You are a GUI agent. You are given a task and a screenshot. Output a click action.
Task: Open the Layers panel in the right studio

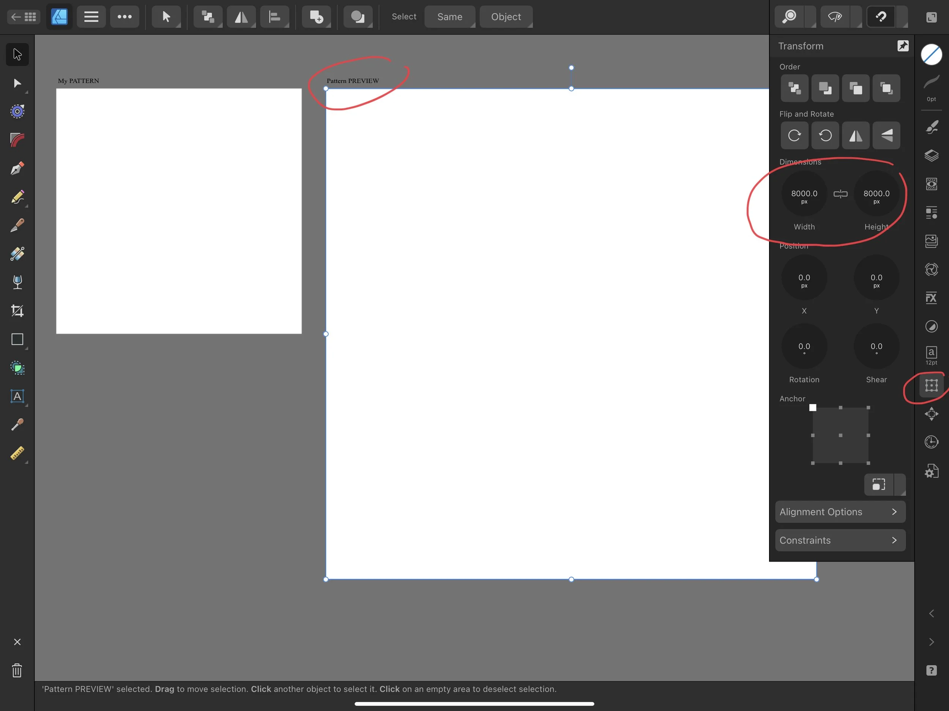(932, 156)
